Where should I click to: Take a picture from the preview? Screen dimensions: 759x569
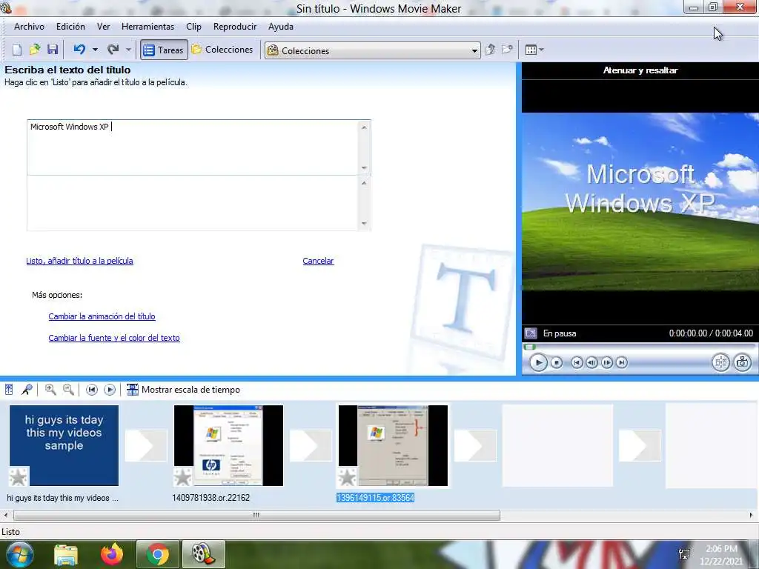742,362
